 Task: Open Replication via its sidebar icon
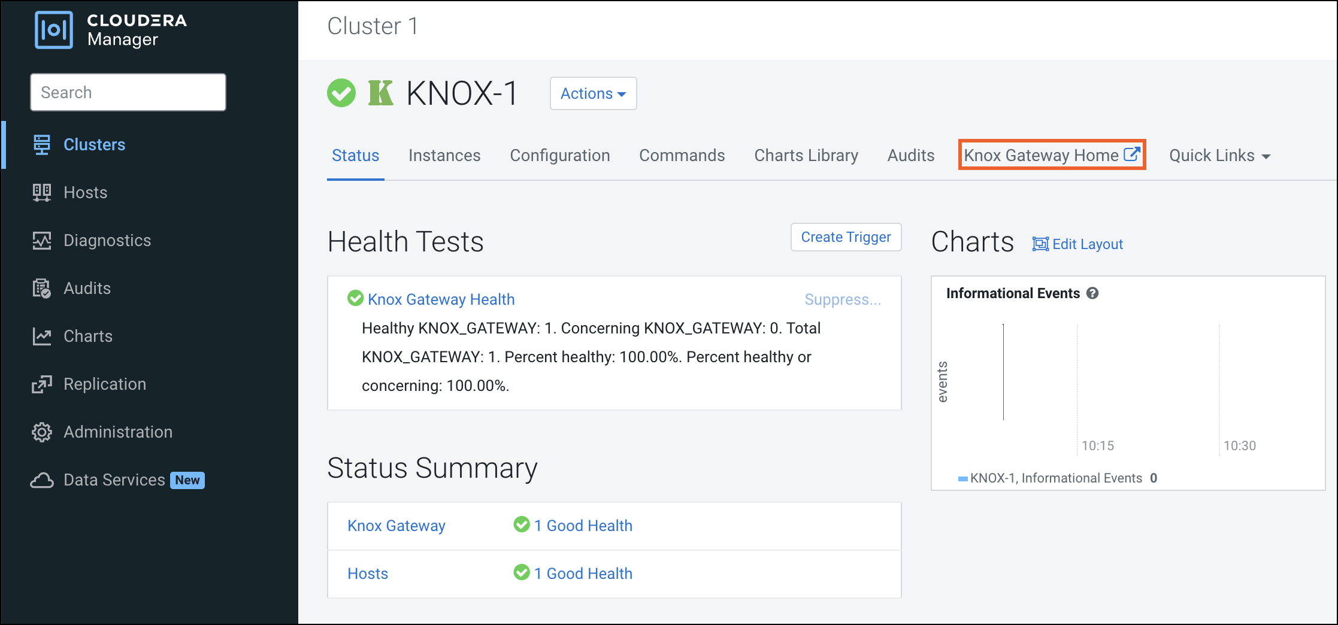click(42, 384)
